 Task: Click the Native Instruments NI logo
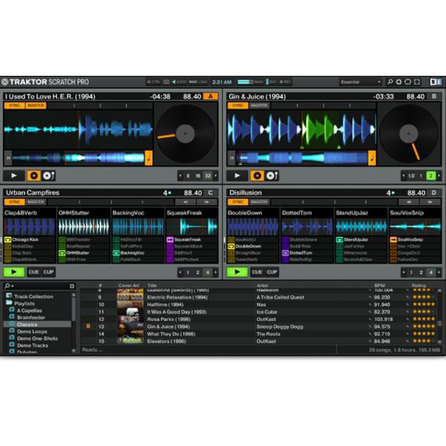(x=436, y=82)
